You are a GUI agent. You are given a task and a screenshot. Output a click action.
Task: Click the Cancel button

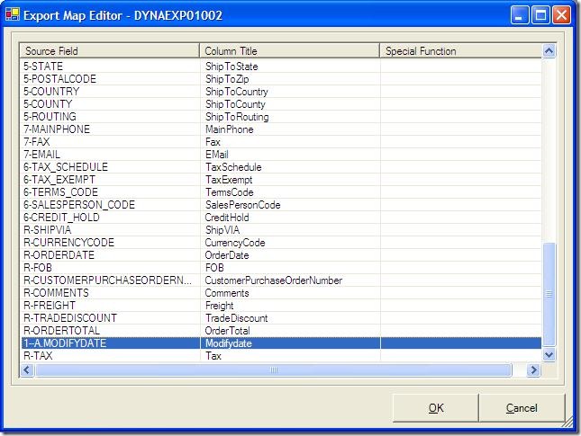[522, 407]
